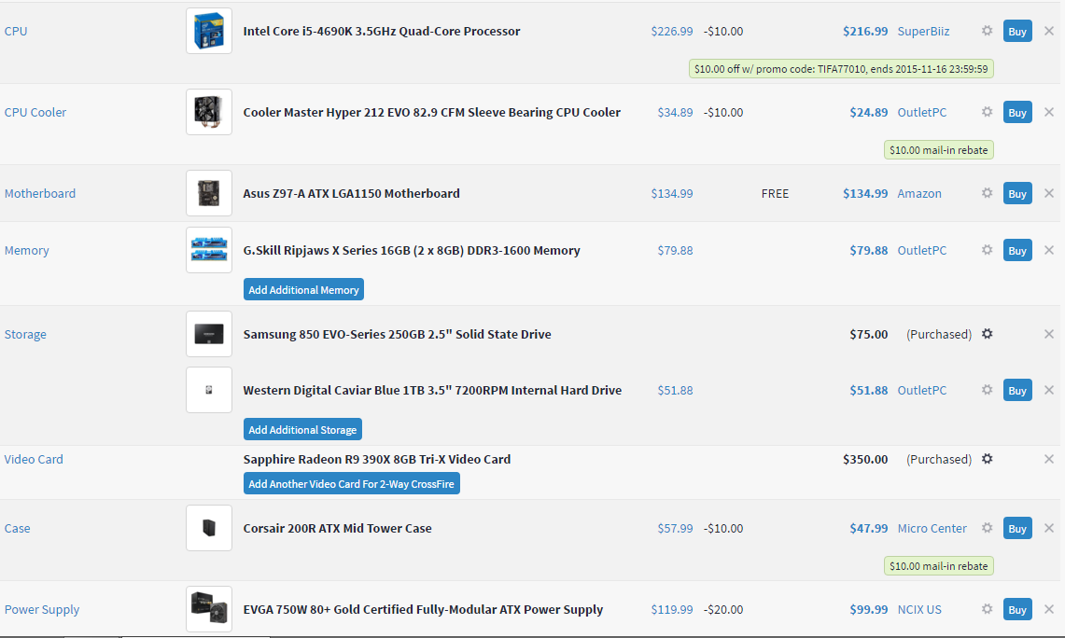Click the $99.99 power supply total price

[869, 609]
